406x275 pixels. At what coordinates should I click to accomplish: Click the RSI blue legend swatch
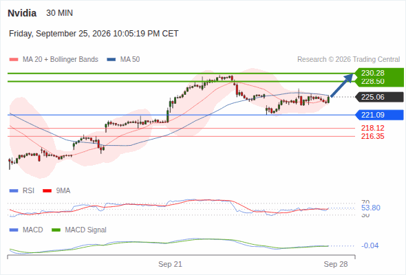point(14,191)
